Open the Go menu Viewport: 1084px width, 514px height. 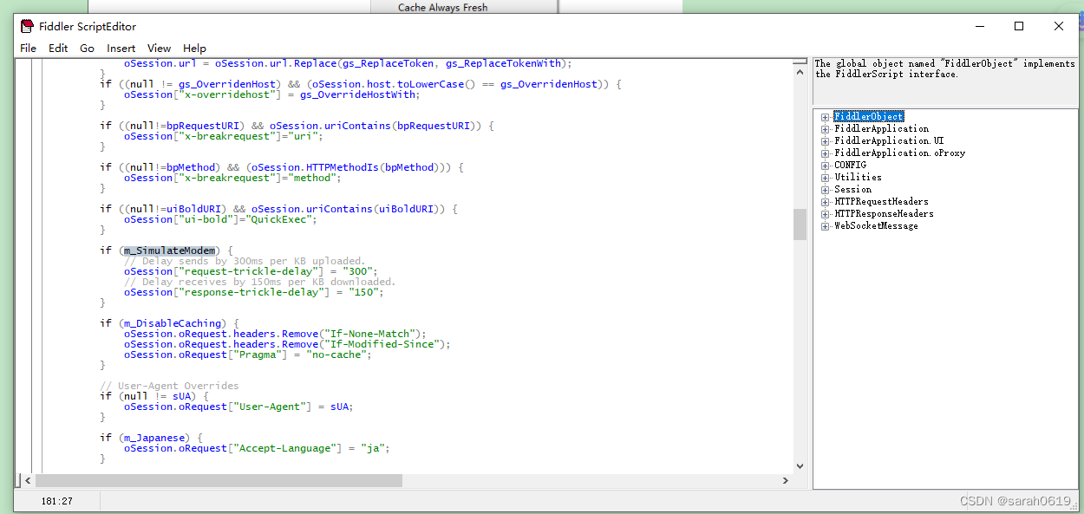click(87, 49)
